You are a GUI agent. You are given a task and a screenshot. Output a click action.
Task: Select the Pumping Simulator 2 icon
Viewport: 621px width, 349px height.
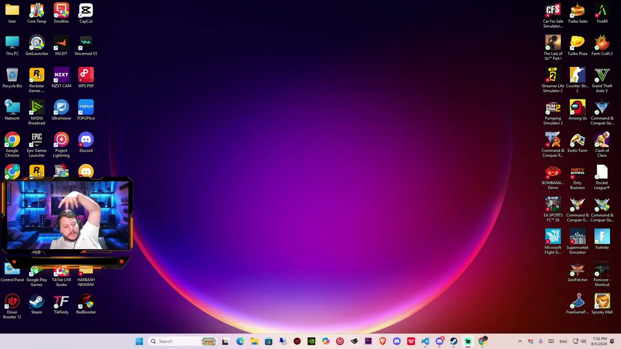(553, 113)
